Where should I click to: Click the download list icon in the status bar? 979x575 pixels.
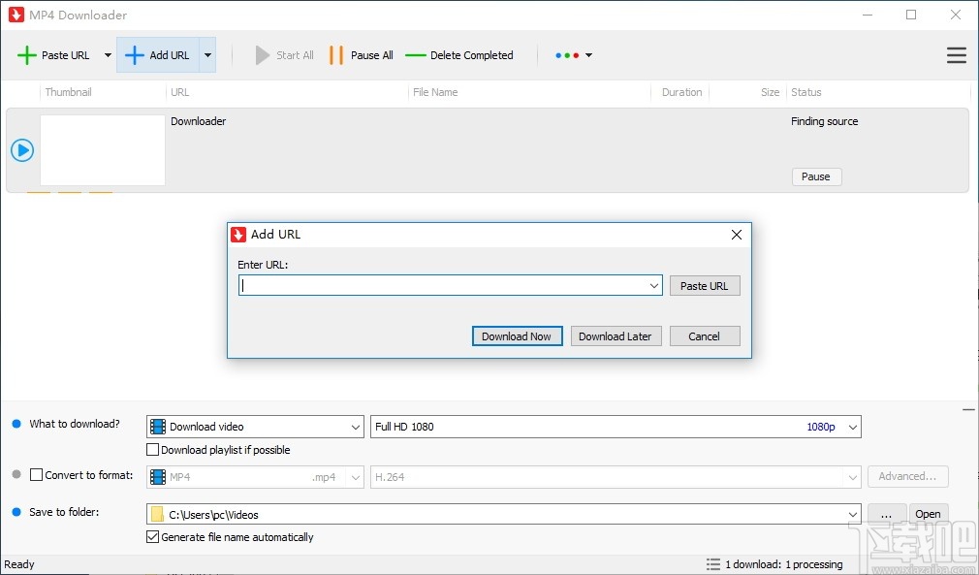(711, 564)
